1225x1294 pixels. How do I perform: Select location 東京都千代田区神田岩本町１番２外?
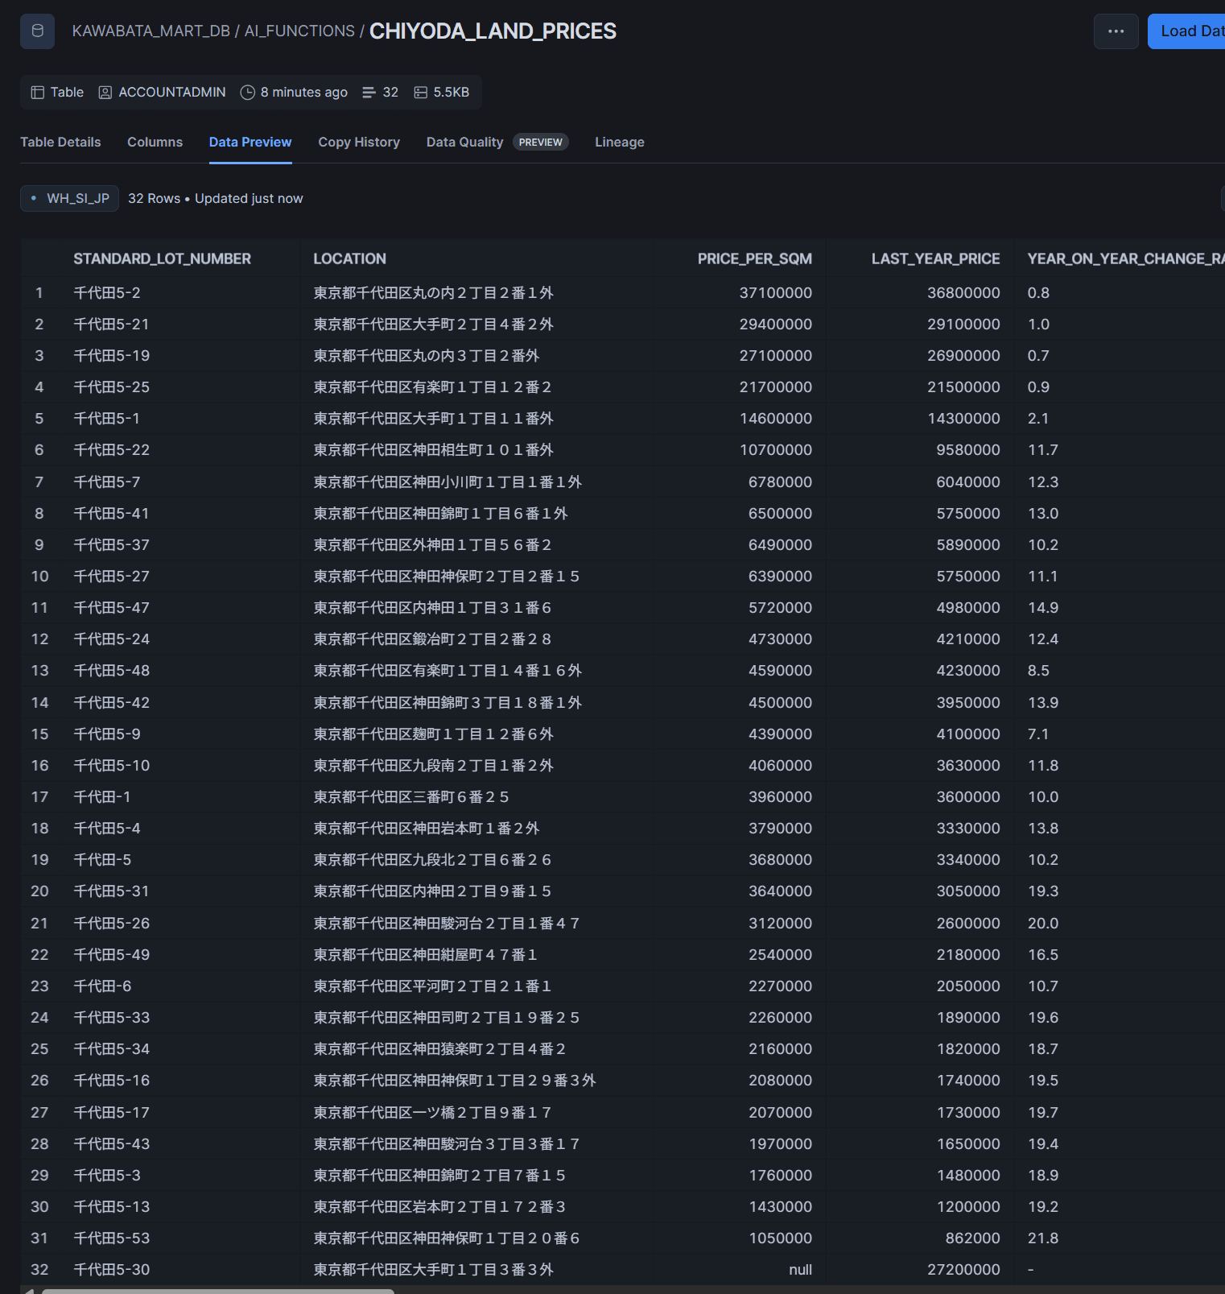[426, 828]
